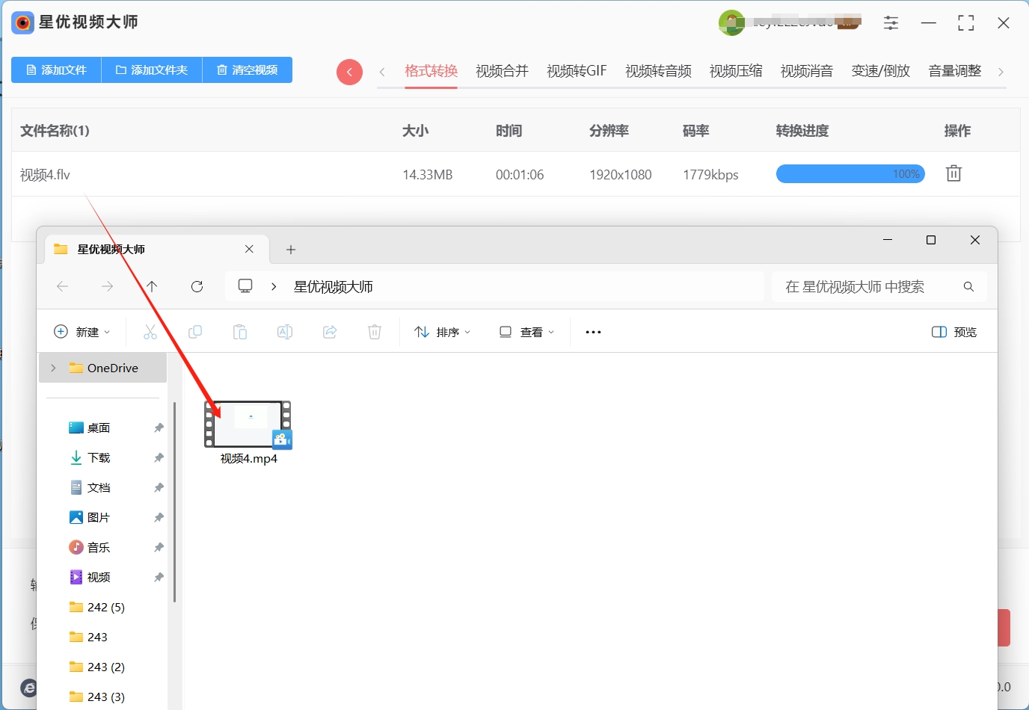Click the 1779kbps bitrate cell
Viewport: 1029px width, 710px height.
(710, 175)
